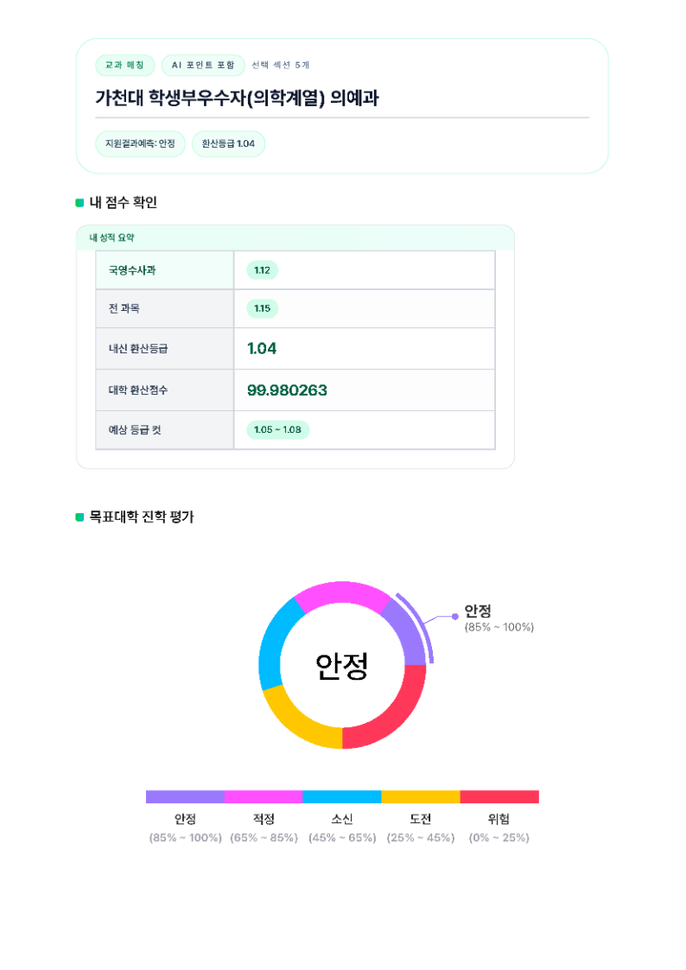Click the blue 소신 swatch in legend bar
686x970 pixels.
342,796
